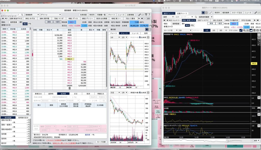This screenshot has height=150, width=261.
Task: Open 銘柄参照履歴 dropdown in chart window
Action: coord(206,17)
